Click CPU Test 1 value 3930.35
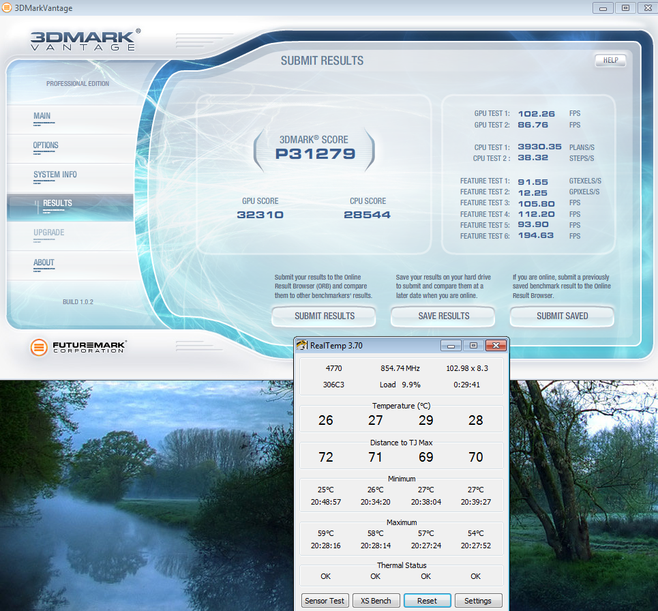The image size is (658, 611). pyautogui.click(x=539, y=147)
